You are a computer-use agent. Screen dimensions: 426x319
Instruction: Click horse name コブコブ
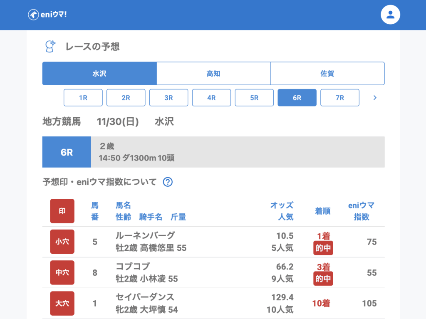pos(132,267)
